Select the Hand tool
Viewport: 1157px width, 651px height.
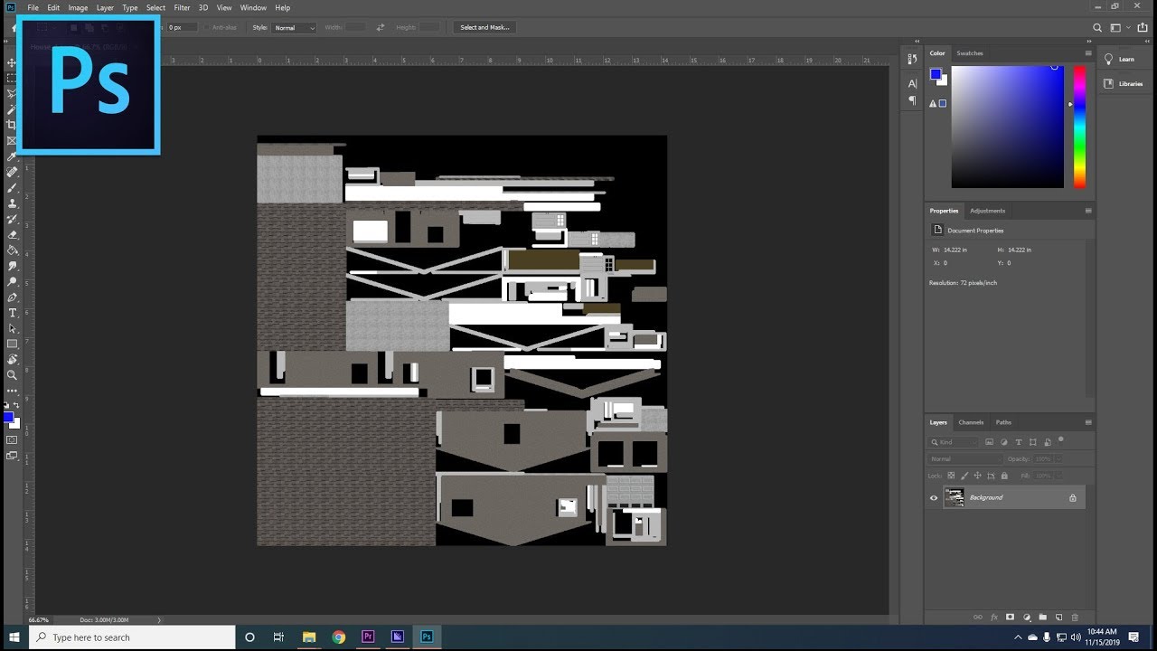pyautogui.click(x=12, y=359)
